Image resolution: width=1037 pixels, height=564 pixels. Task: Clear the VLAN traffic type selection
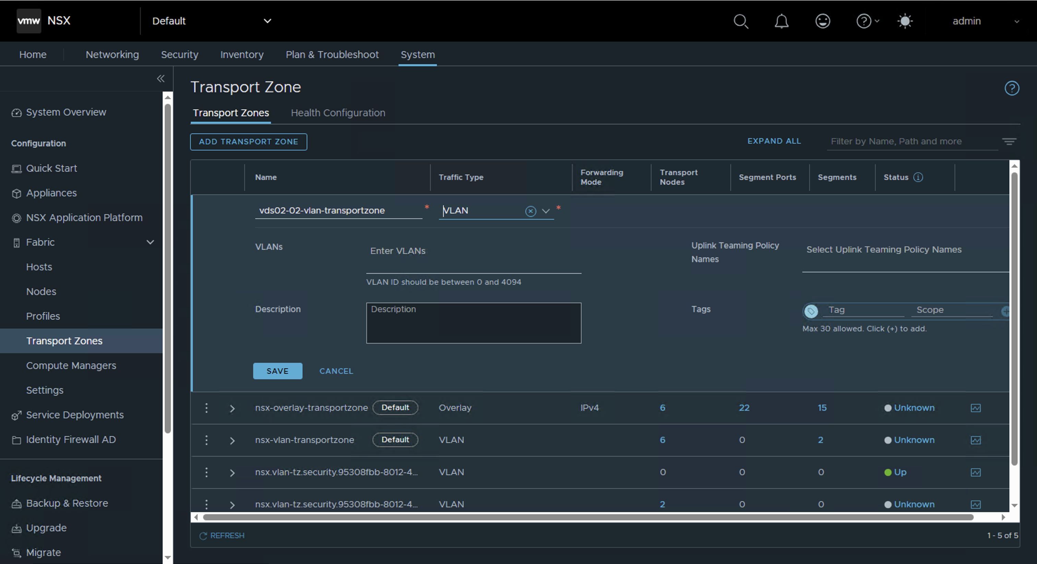pyautogui.click(x=531, y=211)
